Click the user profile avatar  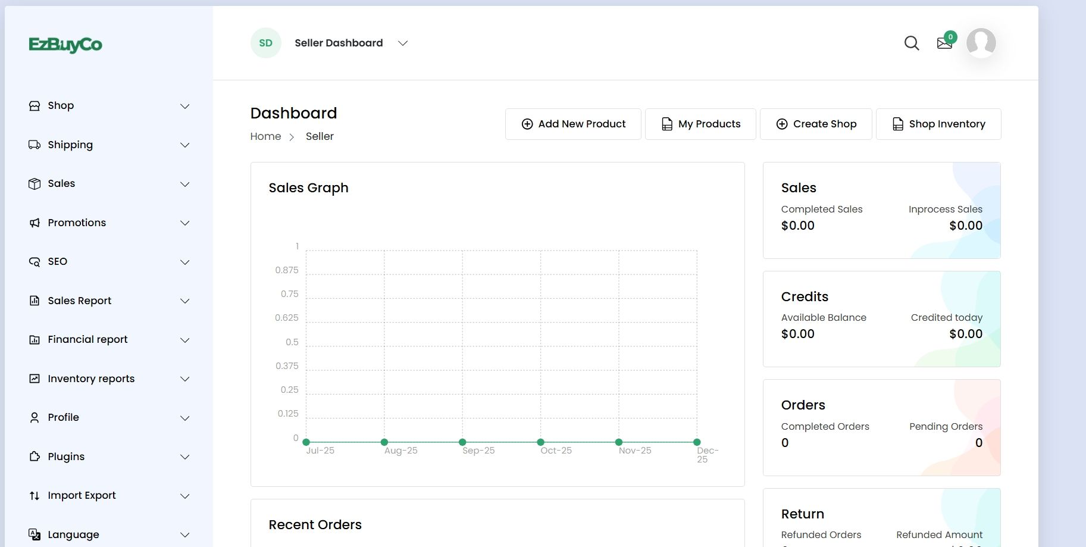coord(981,43)
